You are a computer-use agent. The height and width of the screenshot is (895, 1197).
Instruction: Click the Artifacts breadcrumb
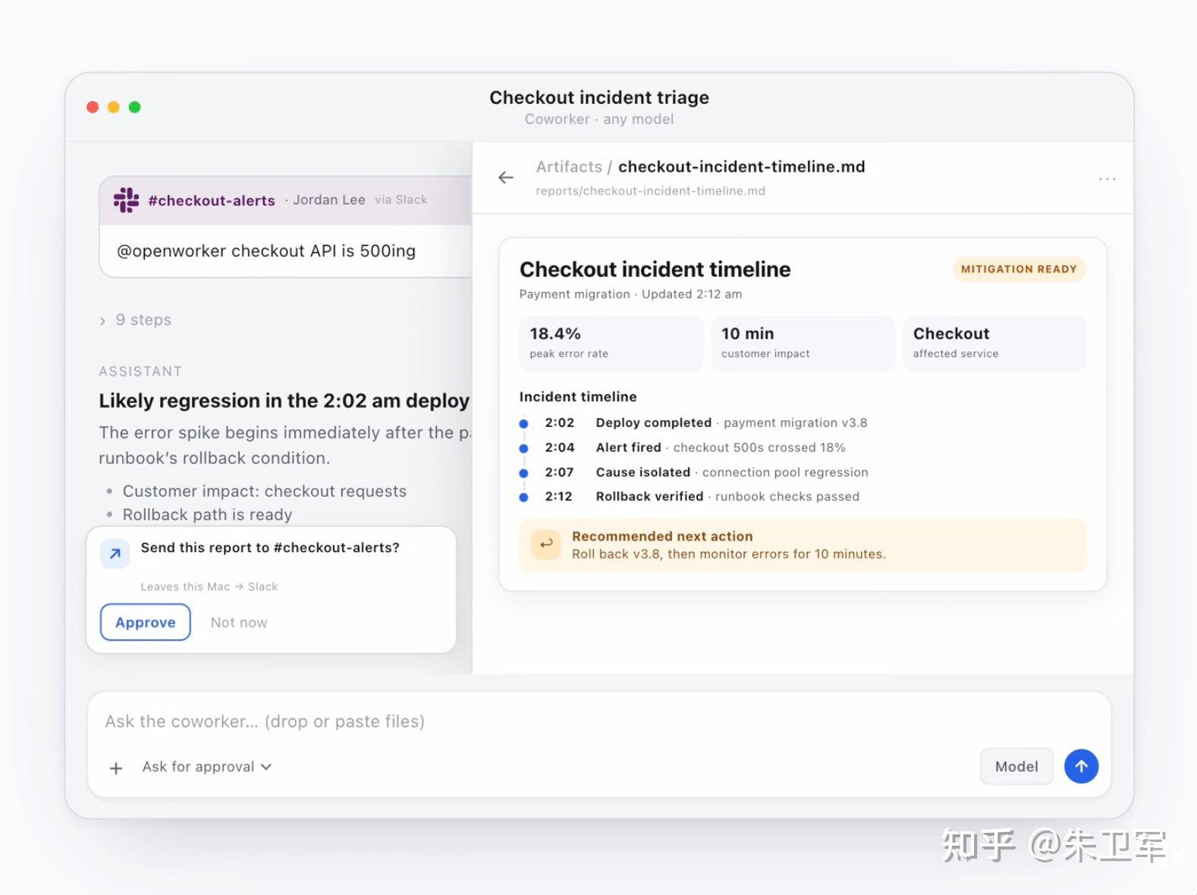coord(569,167)
